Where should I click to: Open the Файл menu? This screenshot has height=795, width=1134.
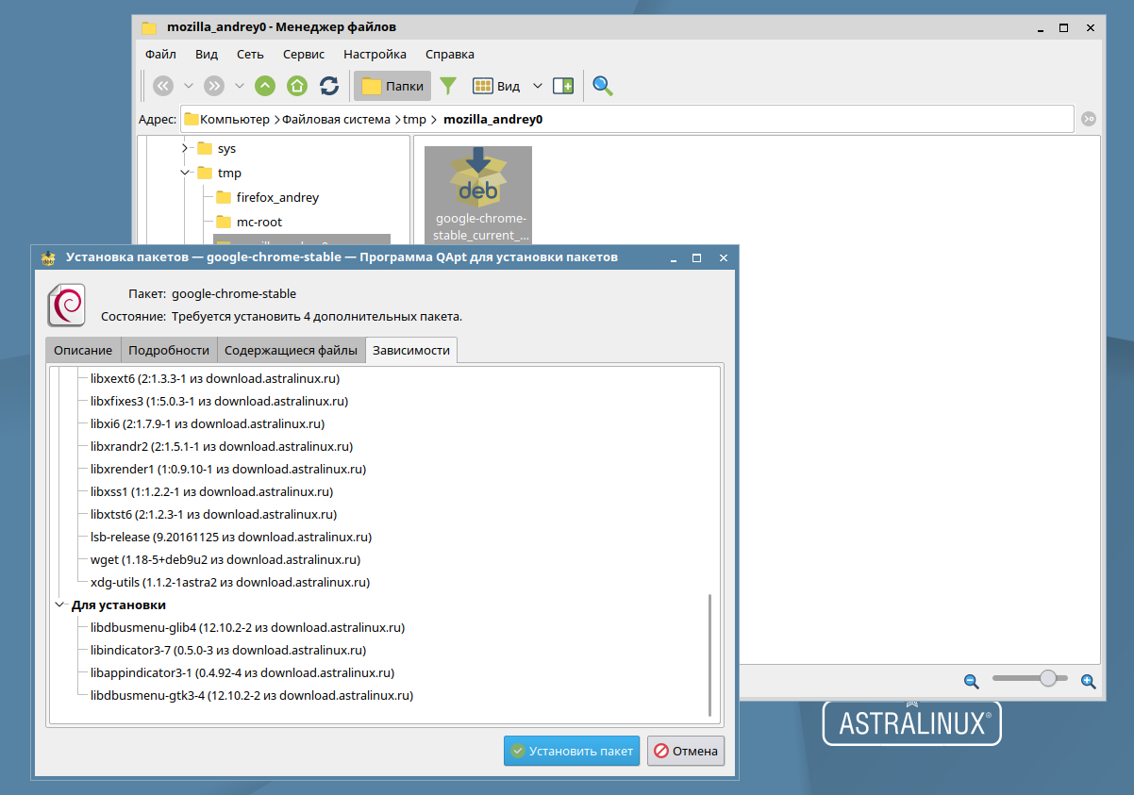tap(161, 55)
